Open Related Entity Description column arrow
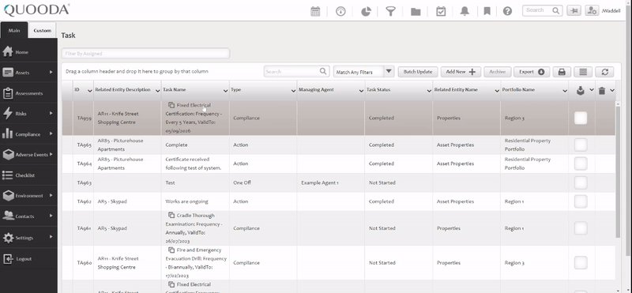 click(157, 91)
